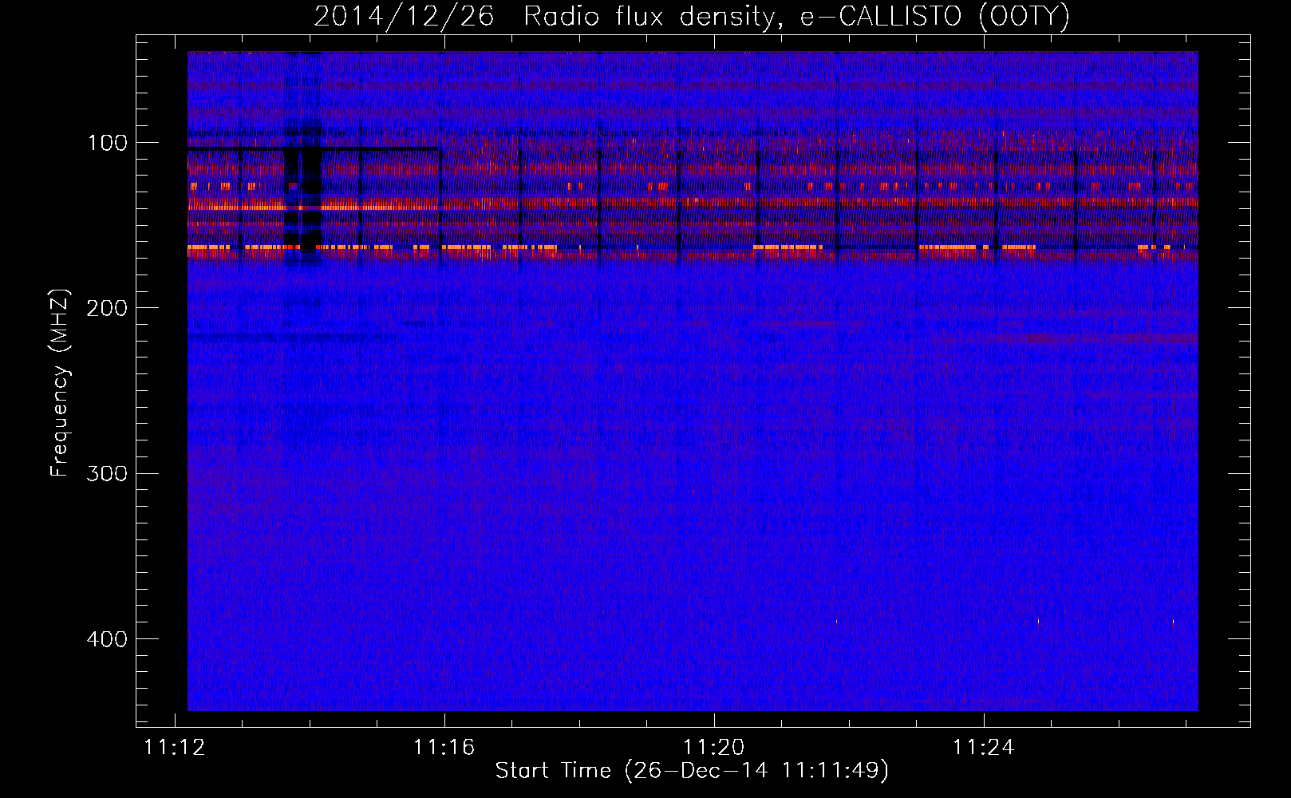Click the '11:12' time tick label
This screenshot has height=798, width=1291.
point(175,748)
